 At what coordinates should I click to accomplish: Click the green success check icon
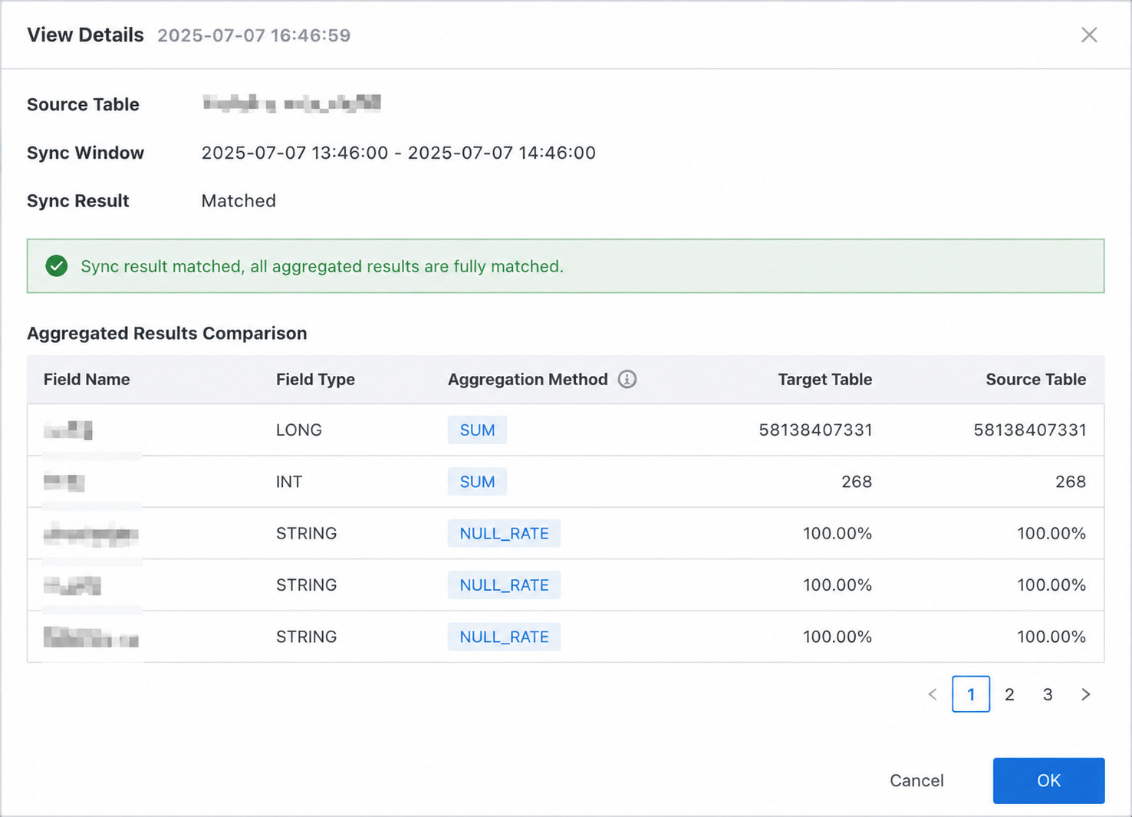click(x=57, y=266)
